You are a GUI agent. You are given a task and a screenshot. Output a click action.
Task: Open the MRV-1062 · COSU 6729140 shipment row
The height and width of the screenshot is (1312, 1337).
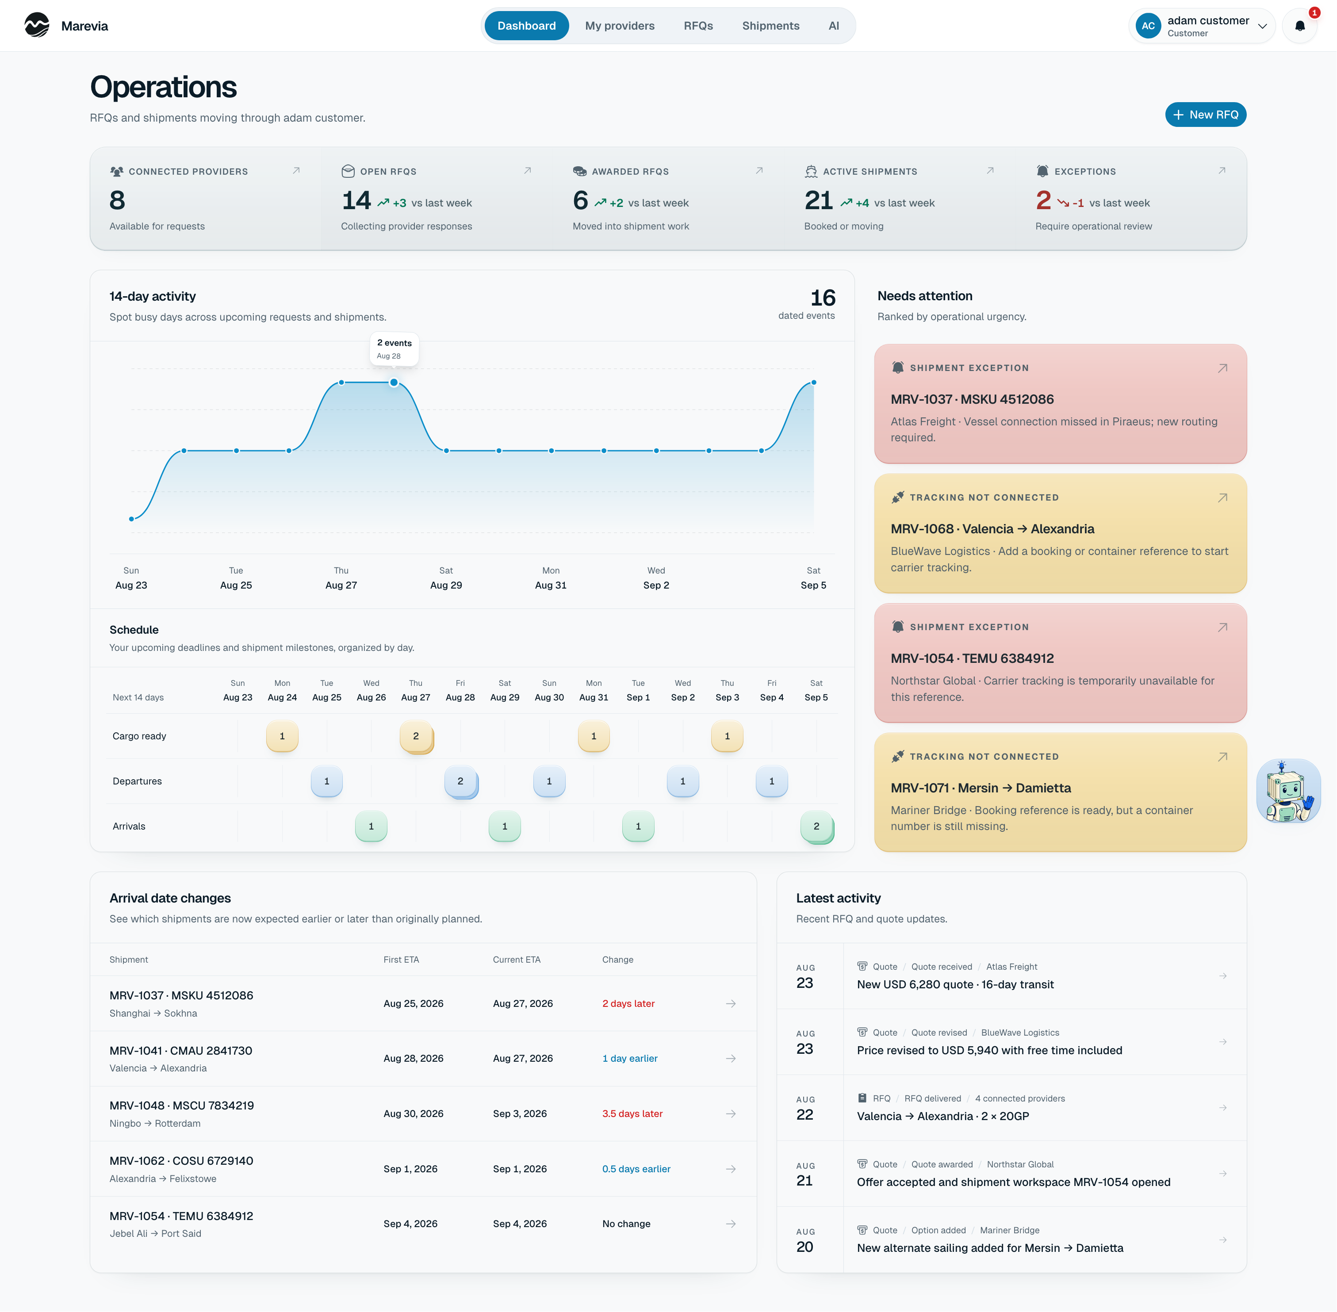(x=423, y=1169)
